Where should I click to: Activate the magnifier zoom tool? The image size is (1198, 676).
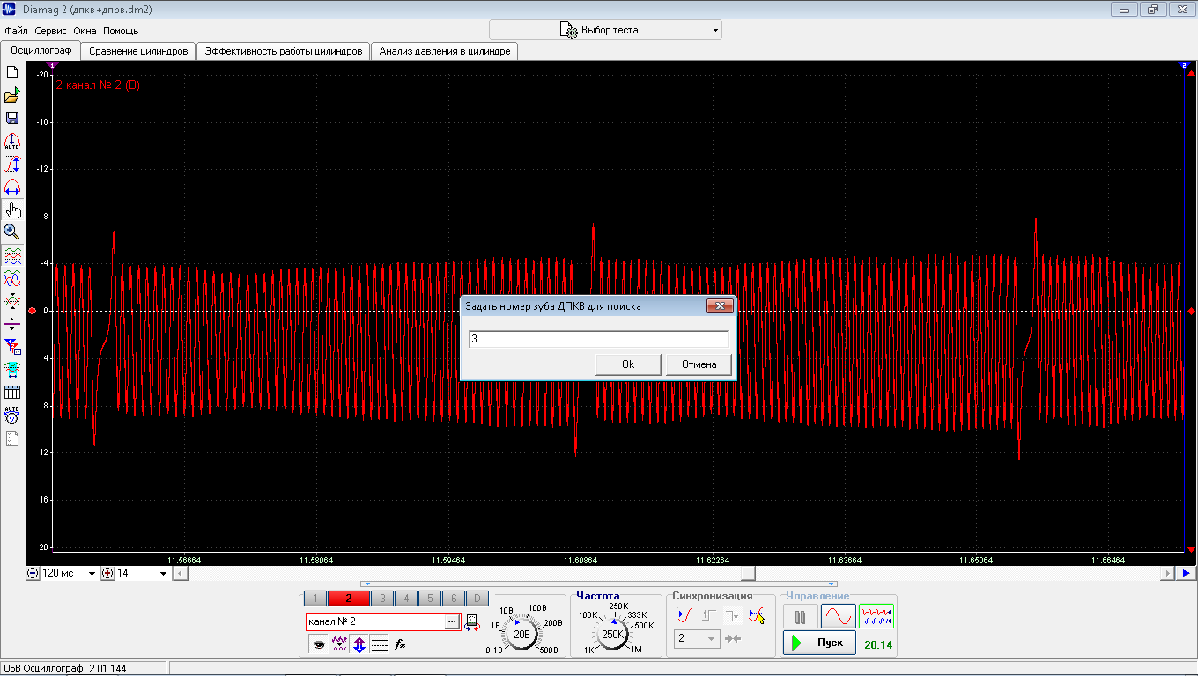point(12,231)
